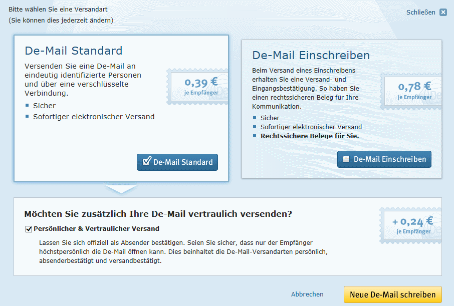Click the 0,78 € price stamp
Screen dimensions: 454x306
tap(411, 91)
